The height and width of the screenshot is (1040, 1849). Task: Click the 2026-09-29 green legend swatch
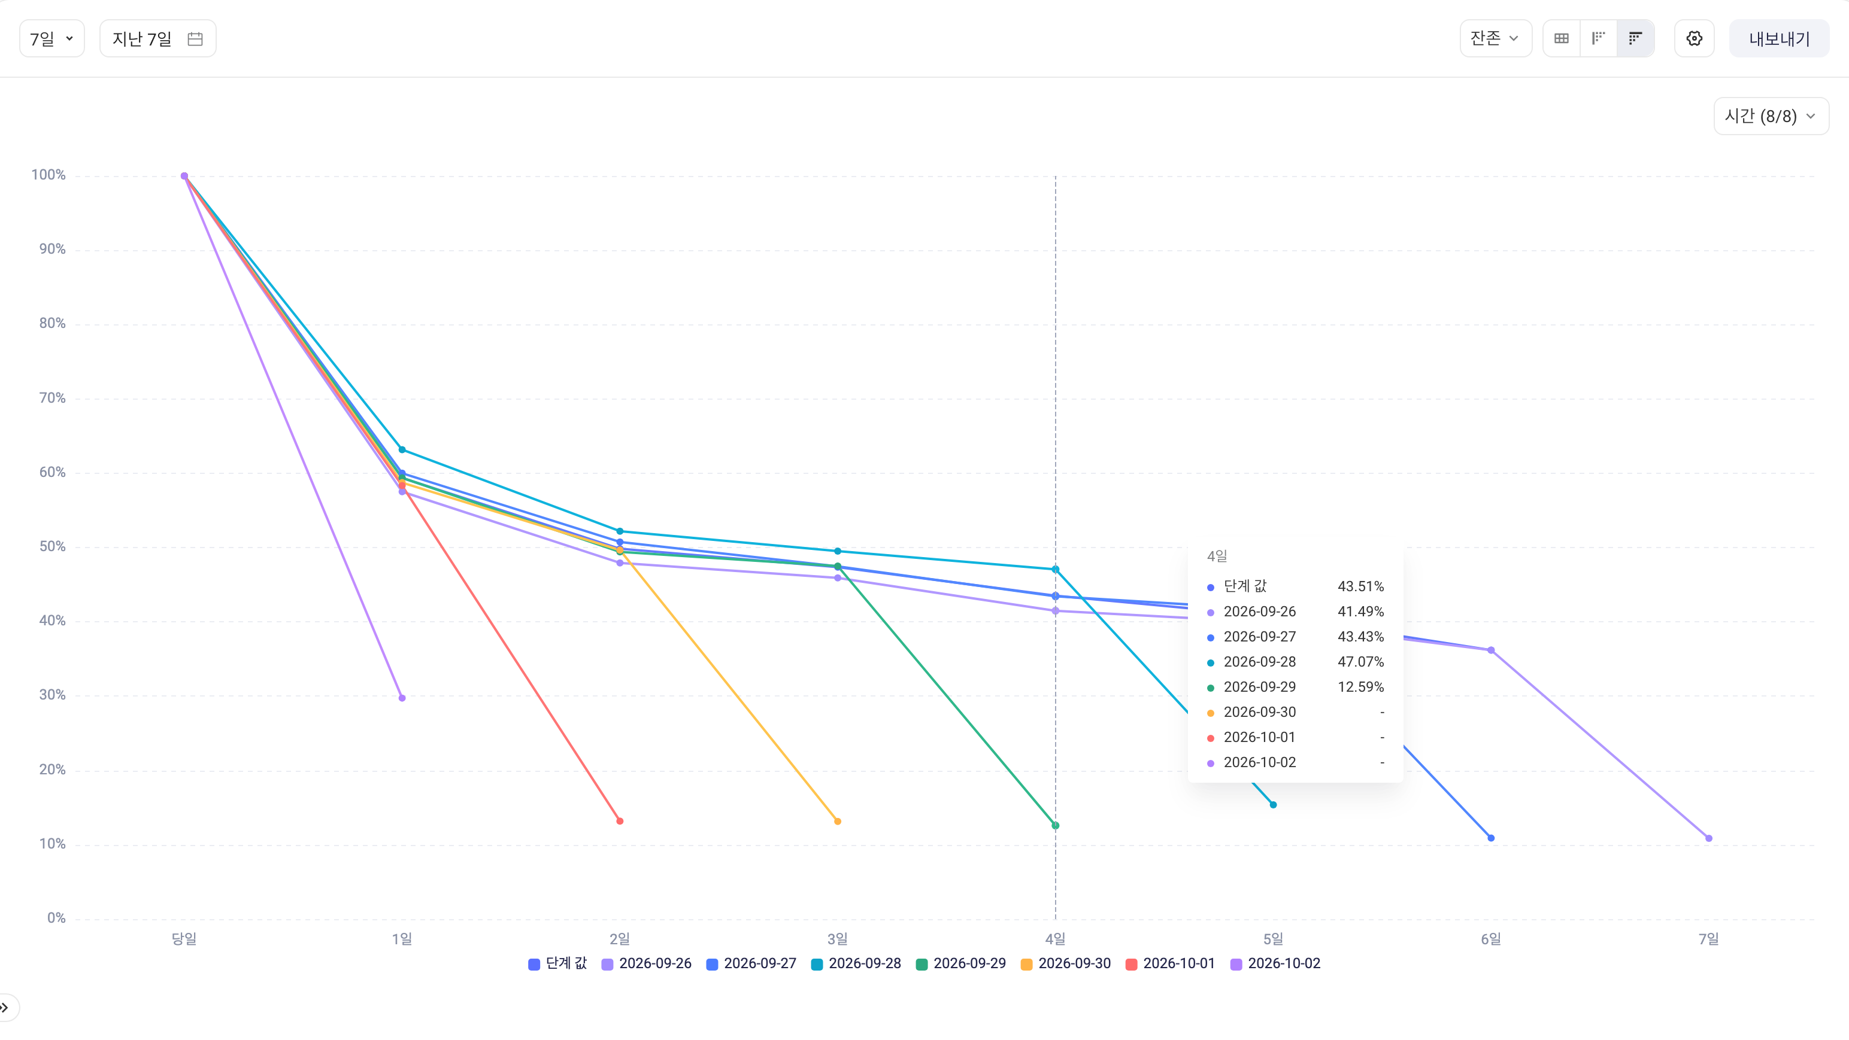coord(922,965)
